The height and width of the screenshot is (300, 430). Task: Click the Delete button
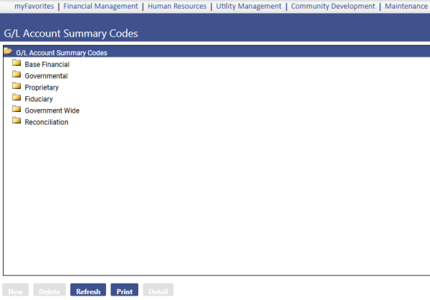(49, 291)
